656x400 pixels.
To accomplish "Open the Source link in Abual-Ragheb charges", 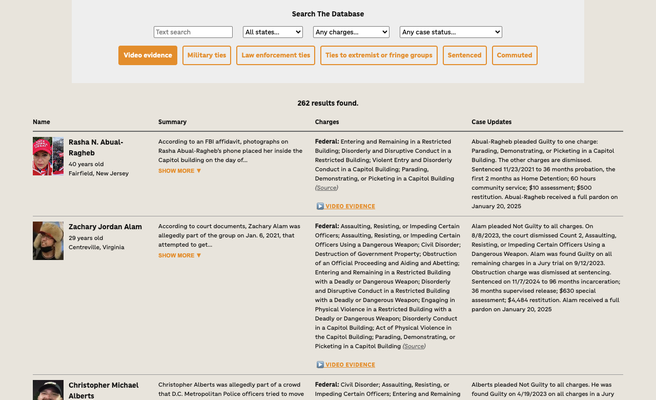I will (x=326, y=188).
